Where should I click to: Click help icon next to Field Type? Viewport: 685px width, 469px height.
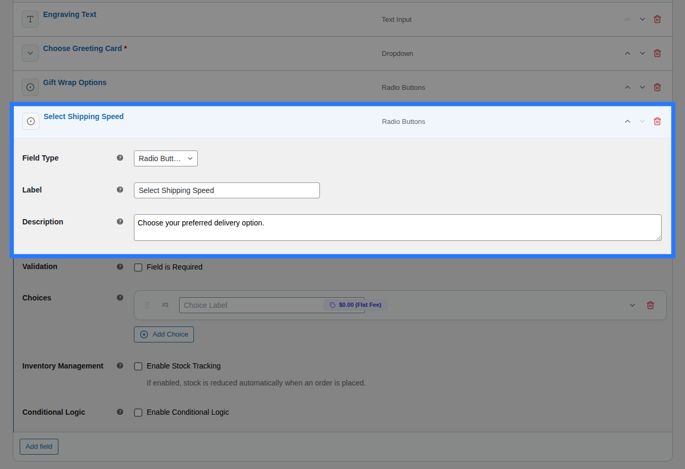(120, 157)
